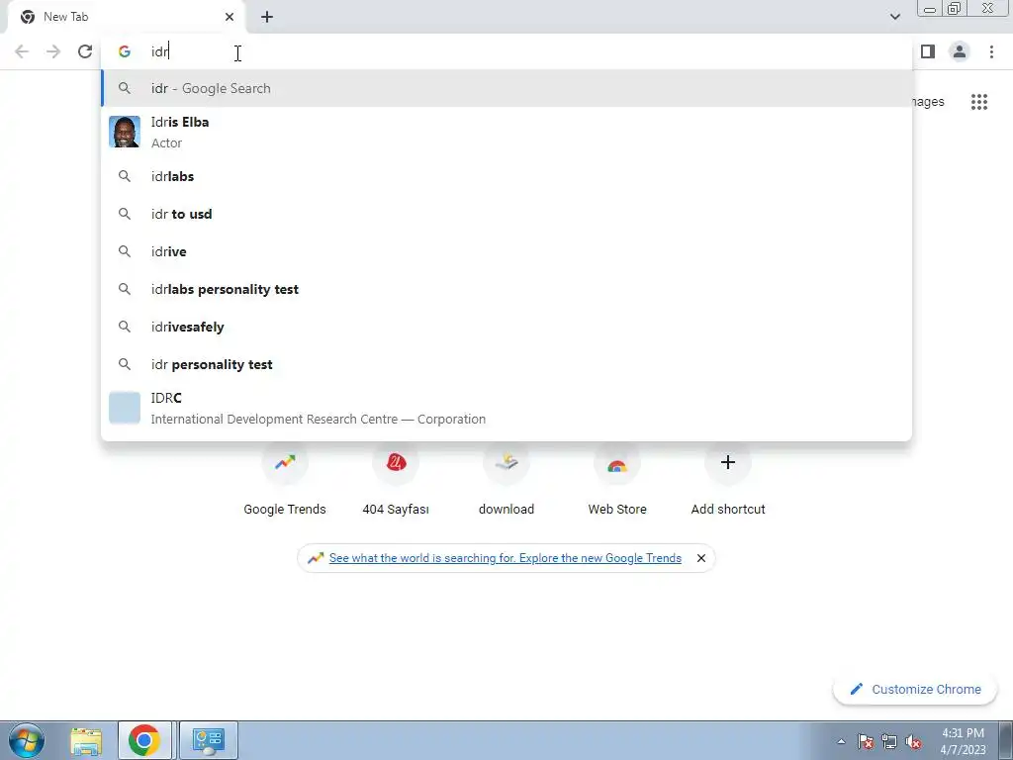Open the Web Store shortcut
The height and width of the screenshot is (760, 1013).
[x=617, y=480]
